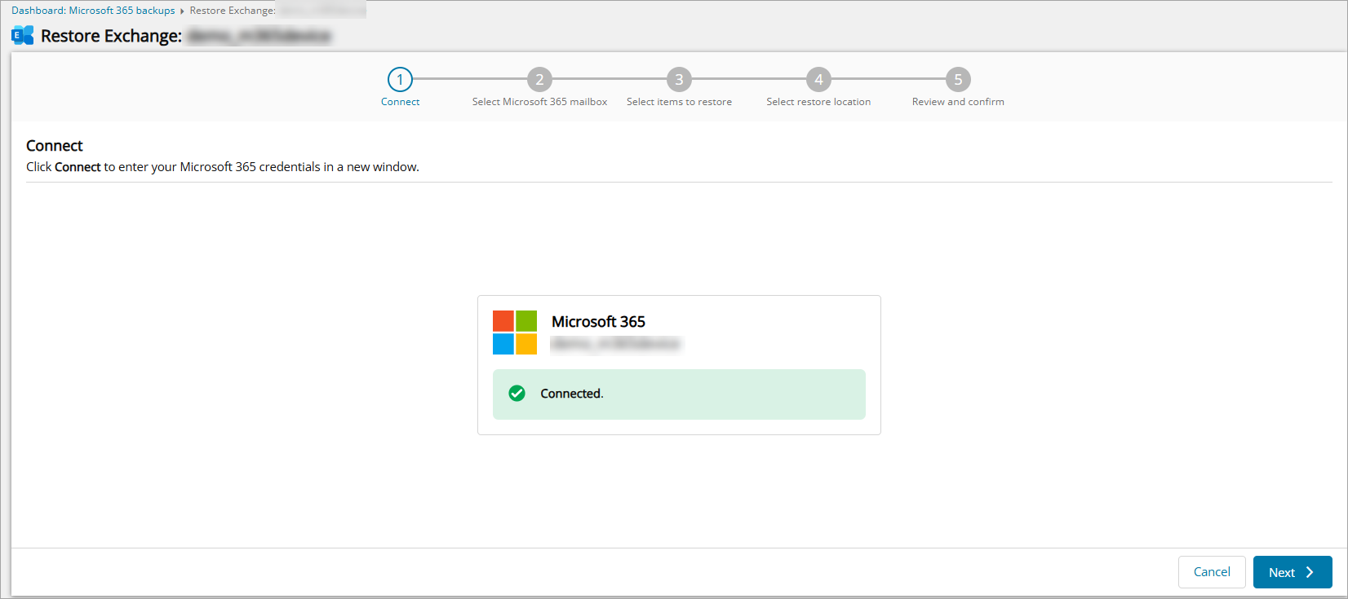The height and width of the screenshot is (599, 1348).
Task: Click the green Connected status banner
Action: coord(679,394)
